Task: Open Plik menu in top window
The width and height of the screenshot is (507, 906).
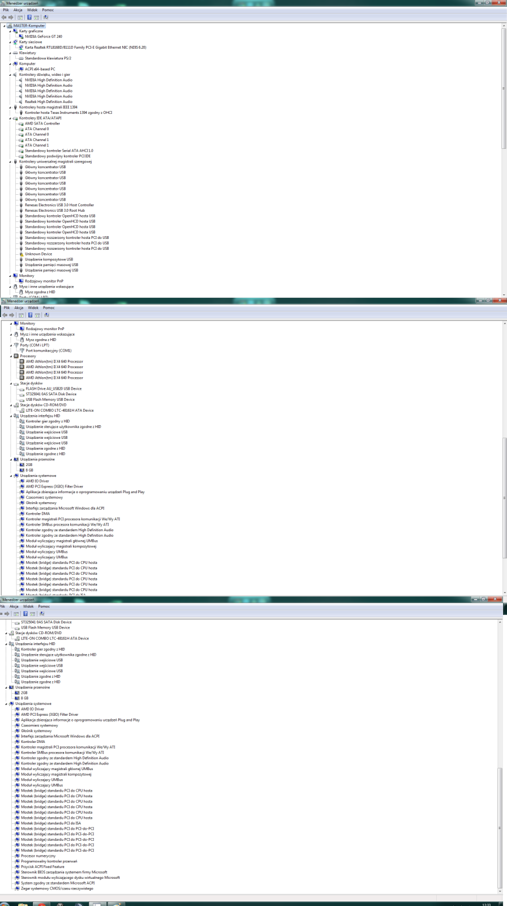Action: (x=6, y=10)
